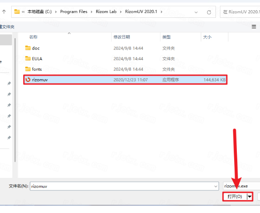Navigate to Rizom Lab breadcrumb
The width and height of the screenshot is (260, 213).
click(x=106, y=12)
